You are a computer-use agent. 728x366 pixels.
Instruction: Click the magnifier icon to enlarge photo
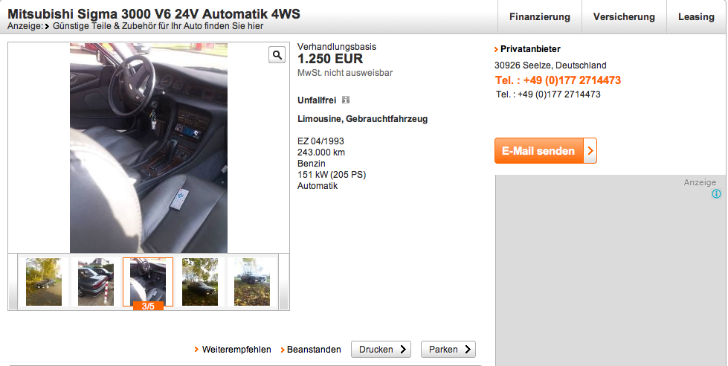tap(277, 55)
